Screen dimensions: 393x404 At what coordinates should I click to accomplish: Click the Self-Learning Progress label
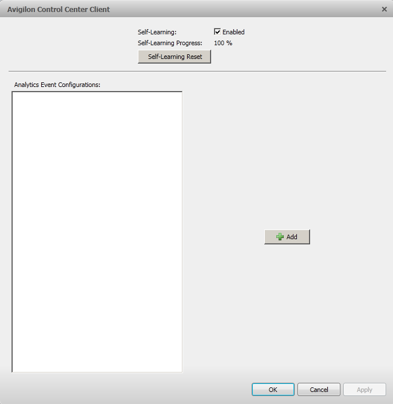(x=170, y=43)
